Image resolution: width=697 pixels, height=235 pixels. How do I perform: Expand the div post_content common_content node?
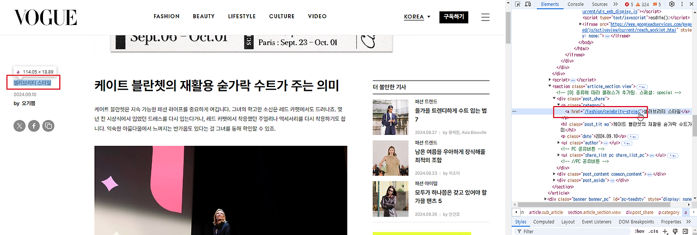[x=555, y=174]
